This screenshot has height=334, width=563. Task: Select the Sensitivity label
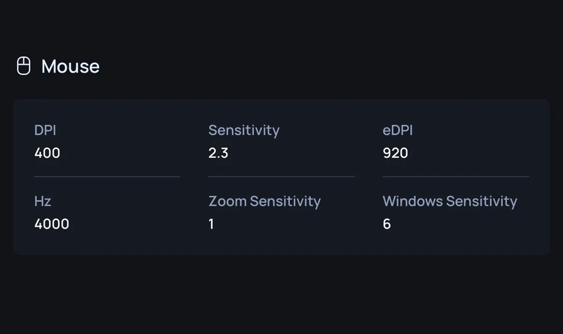pyautogui.click(x=244, y=130)
